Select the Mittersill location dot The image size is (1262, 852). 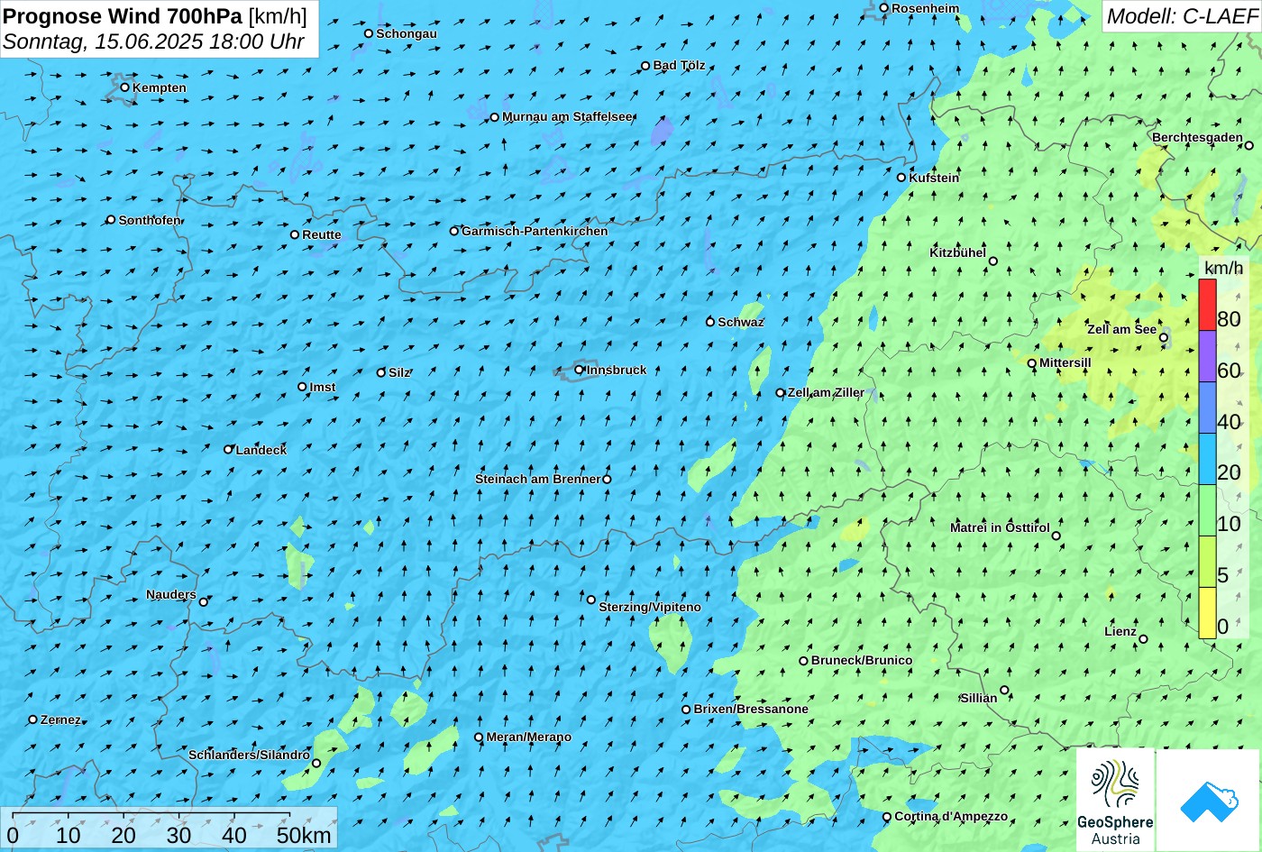click(1032, 363)
